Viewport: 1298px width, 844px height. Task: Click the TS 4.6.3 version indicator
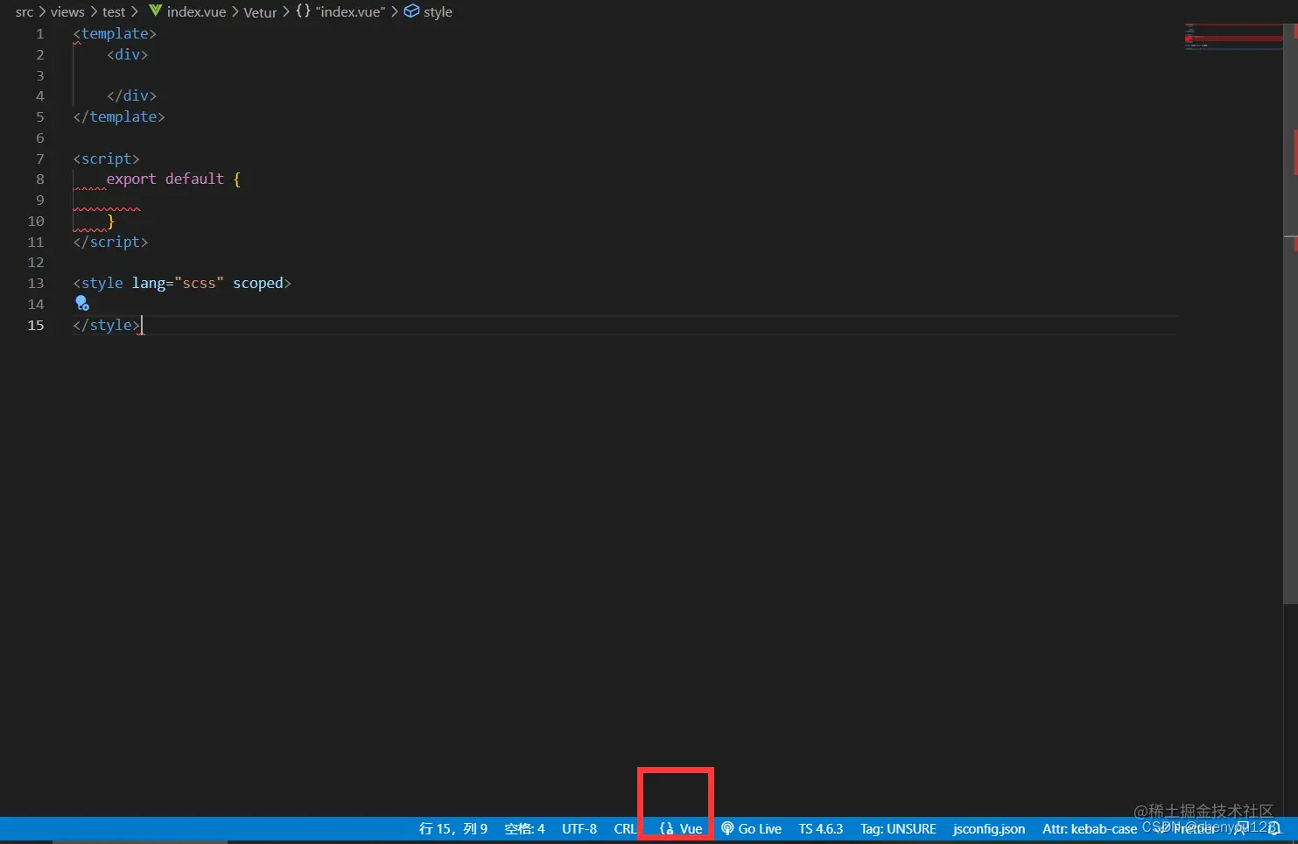click(x=820, y=828)
